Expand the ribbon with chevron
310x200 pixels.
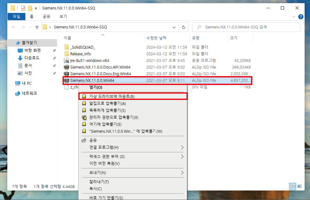point(294,17)
